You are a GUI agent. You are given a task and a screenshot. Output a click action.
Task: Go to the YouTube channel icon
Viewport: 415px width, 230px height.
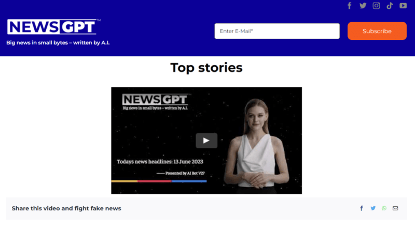pos(403,6)
